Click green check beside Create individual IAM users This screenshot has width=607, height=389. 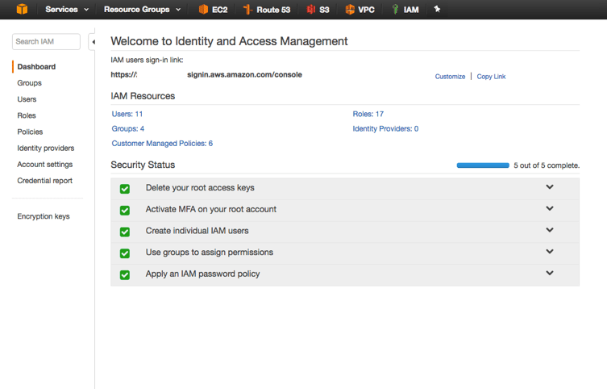[125, 232]
